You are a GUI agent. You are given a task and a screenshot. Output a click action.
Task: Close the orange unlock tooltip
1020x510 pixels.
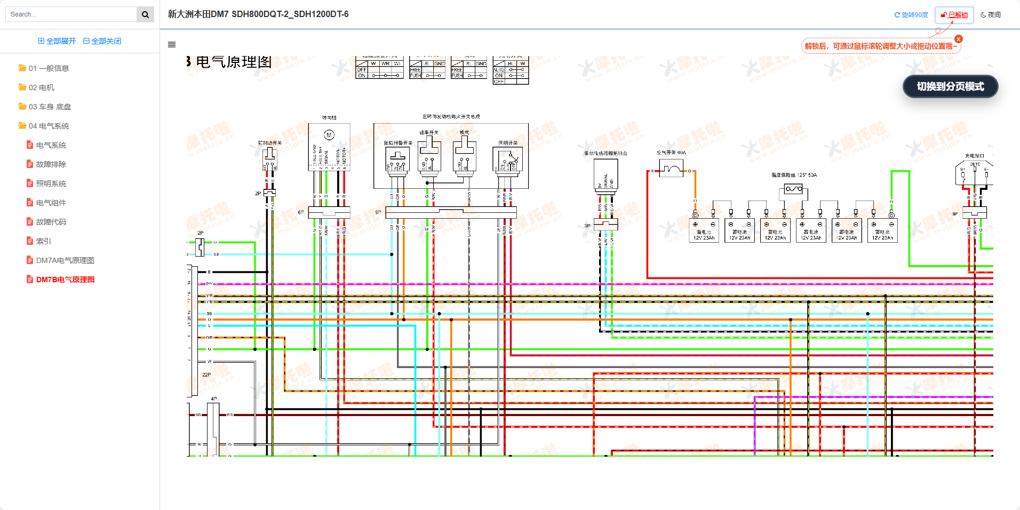click(x=959, y=39)
